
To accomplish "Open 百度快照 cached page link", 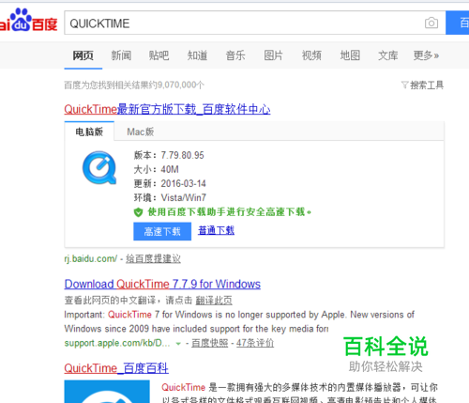I will click(210, 343).
